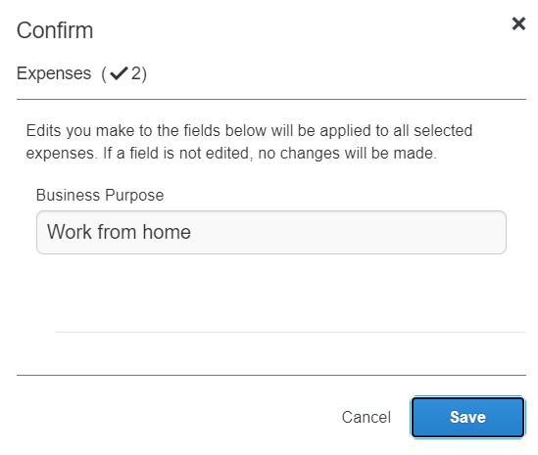Click the checkmark icon beside Expenses count
This screenshot has height=455, width=538.
(x=119, y=73)
